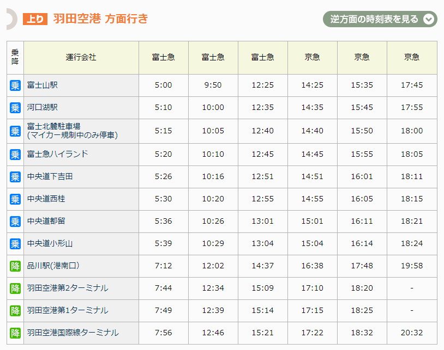
Task: Click the 乗 icon for 富士北麓駐車場
Action: tap(15, 131)
